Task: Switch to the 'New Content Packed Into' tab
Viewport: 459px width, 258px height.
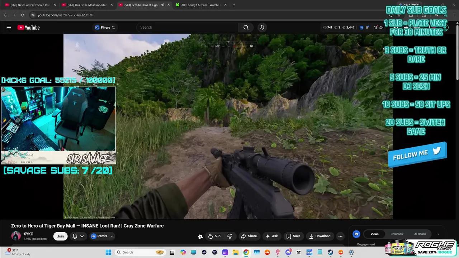Action: (x=30, y=5)
